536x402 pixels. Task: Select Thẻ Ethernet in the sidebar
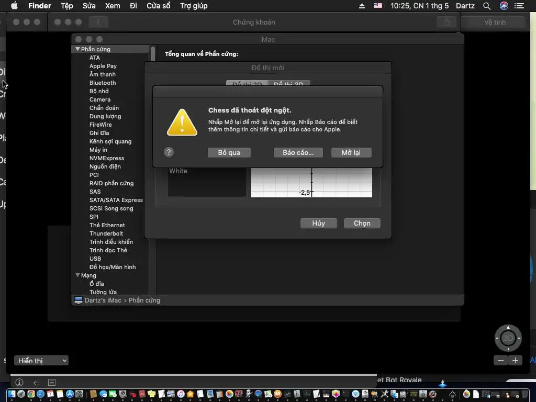click(x=107, y=225)
